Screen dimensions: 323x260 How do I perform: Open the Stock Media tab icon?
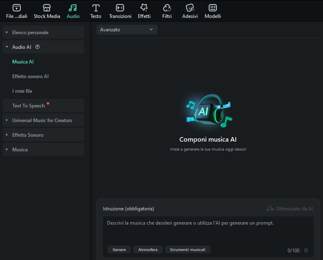(47, 8)
